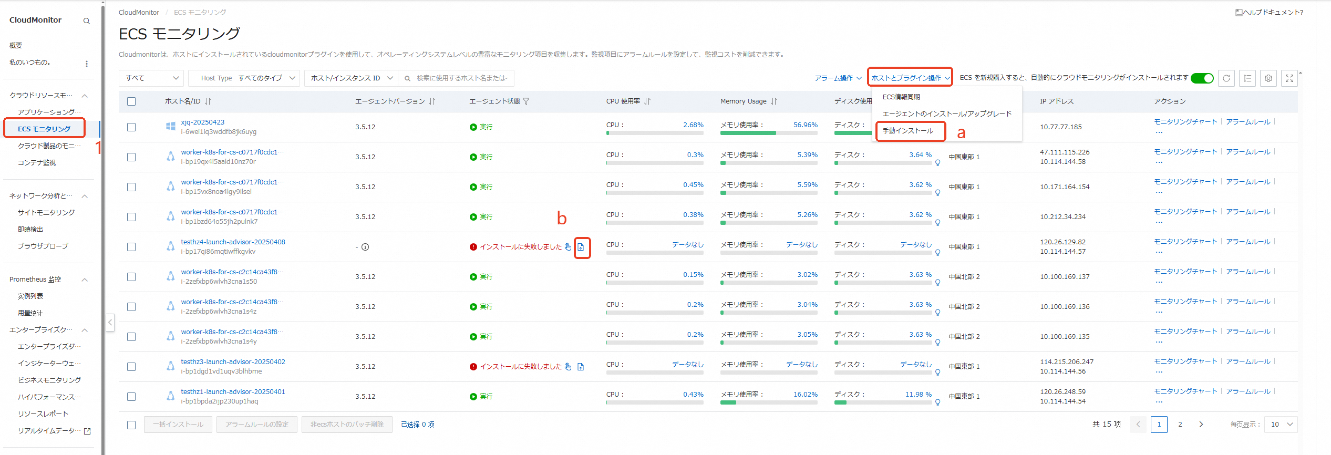Screen dimensions: 1331x455
Task: Choose ECS情報同期 from dropdown menu
Action: (x=946, y=97)
